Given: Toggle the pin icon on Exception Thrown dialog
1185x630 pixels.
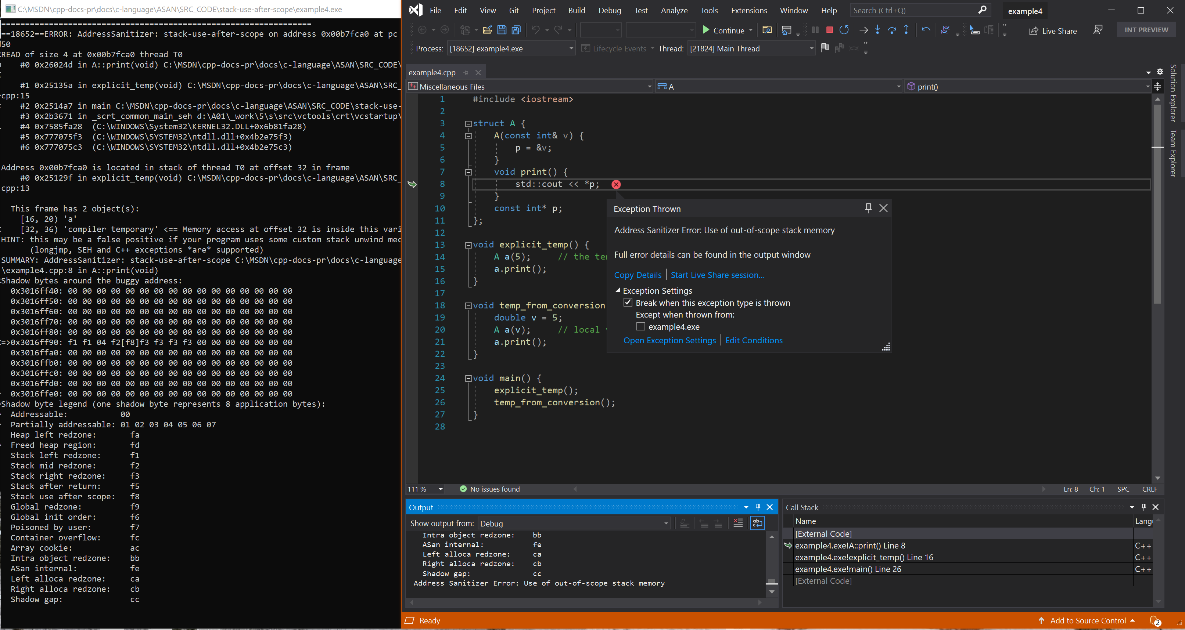Looking at the screenshot, I should 868,207.
